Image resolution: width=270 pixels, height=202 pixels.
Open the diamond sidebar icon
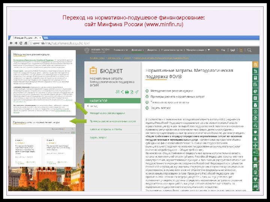click(x=255, y=179)
